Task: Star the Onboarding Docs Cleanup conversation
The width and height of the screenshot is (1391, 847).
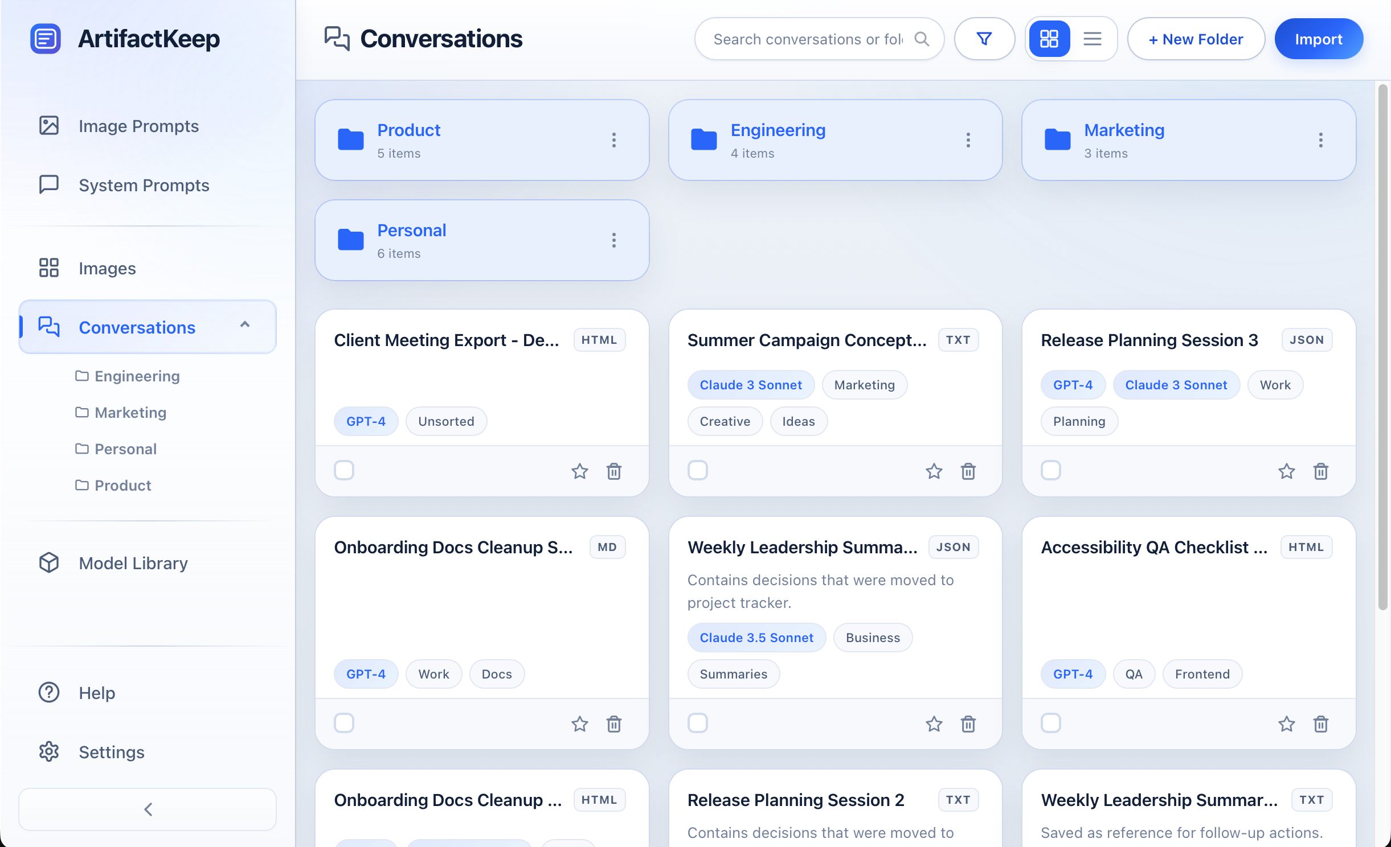Action: point(579,724)
